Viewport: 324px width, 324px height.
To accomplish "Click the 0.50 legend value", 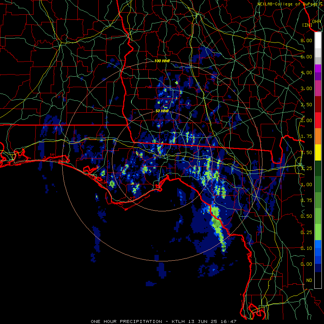I will (x=306, y=216).
